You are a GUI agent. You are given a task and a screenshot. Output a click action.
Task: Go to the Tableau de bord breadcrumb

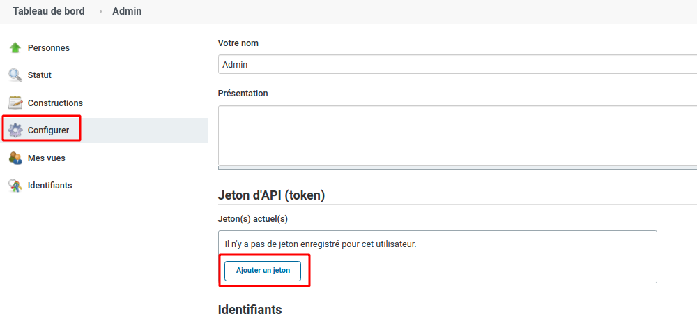coord(49,11)
